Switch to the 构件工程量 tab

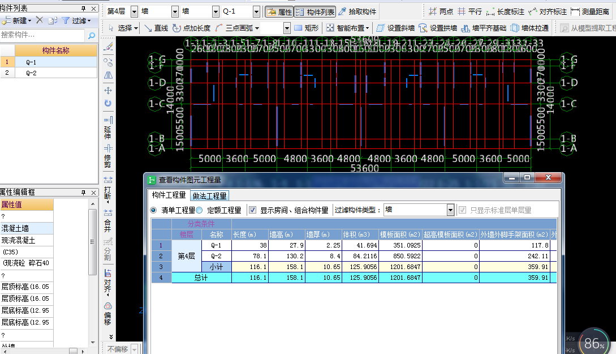coord(169,195)
